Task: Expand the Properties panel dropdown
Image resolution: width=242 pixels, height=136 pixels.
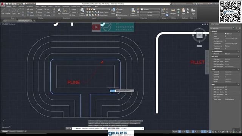Action: click(x=144, y=18)
